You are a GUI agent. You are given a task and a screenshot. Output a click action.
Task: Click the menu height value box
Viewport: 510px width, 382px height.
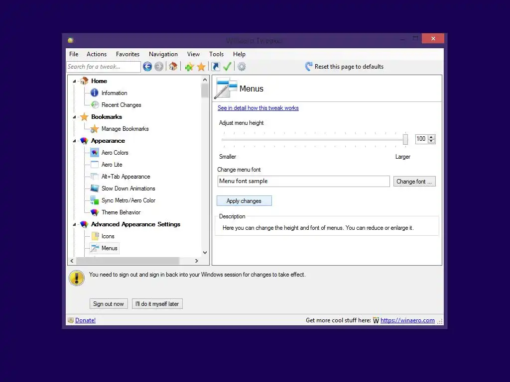click(422, 139)
